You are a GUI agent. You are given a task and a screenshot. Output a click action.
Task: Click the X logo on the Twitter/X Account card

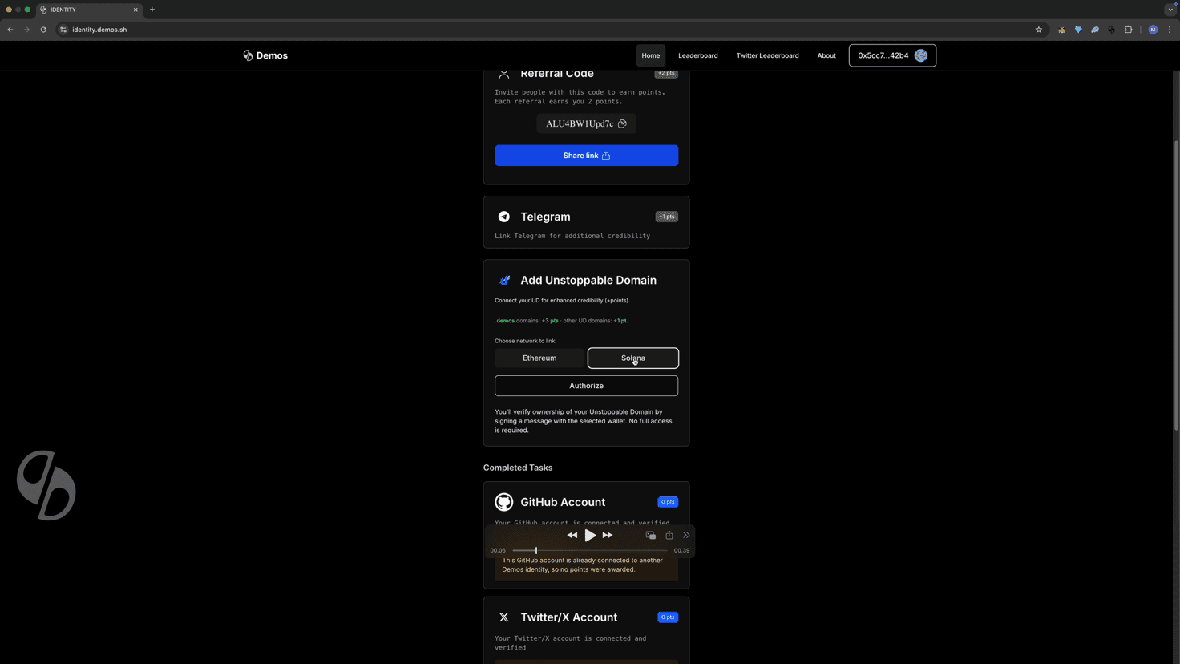pyautogui.click(x=504, y=617)
